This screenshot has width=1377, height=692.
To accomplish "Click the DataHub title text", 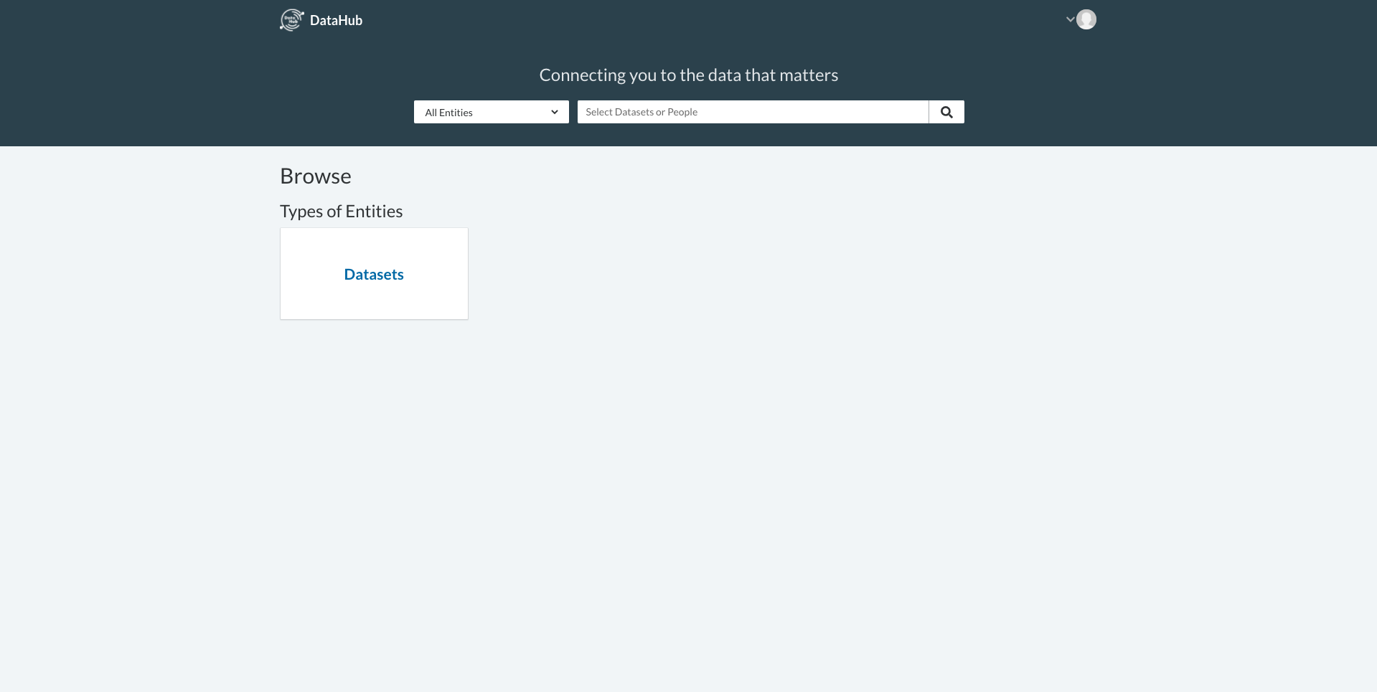I will tap(335, 19).
